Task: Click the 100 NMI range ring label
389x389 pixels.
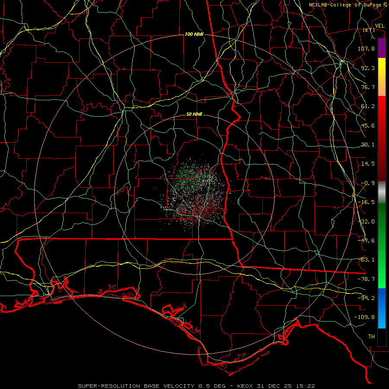Action: [x=194, y=34]
